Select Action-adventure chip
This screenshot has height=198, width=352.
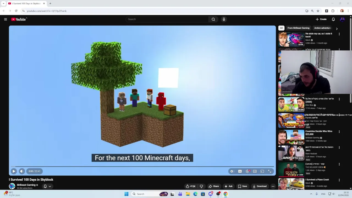pos(323,28)
